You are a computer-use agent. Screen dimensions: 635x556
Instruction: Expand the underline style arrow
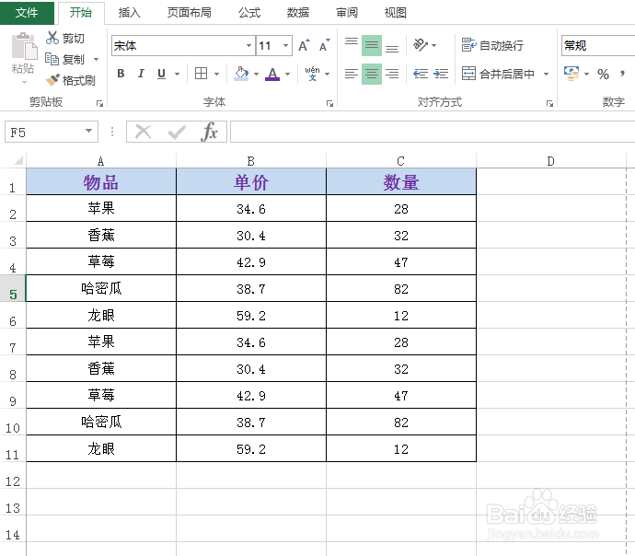click(x=177, y=74)
